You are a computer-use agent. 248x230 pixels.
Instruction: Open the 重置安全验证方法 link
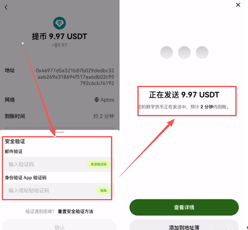(76, 211)
